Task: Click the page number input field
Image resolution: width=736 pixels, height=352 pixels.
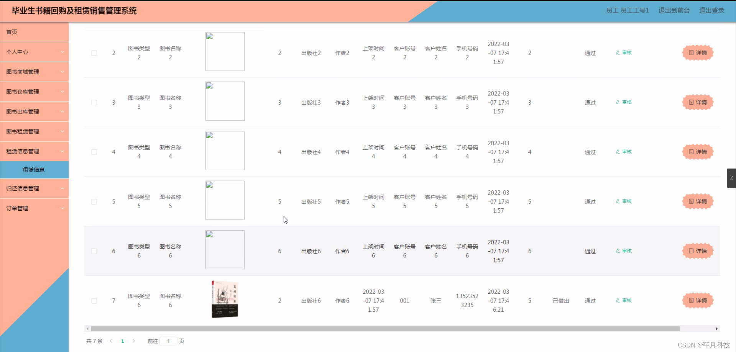Action: tap(169, 341)
